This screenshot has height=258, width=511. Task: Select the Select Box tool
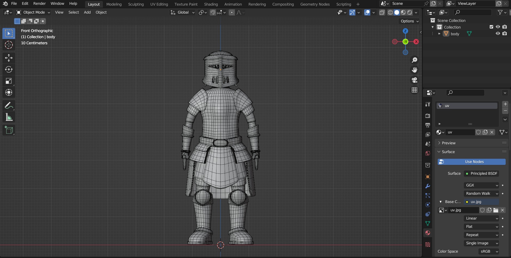(x=9, y=34)
